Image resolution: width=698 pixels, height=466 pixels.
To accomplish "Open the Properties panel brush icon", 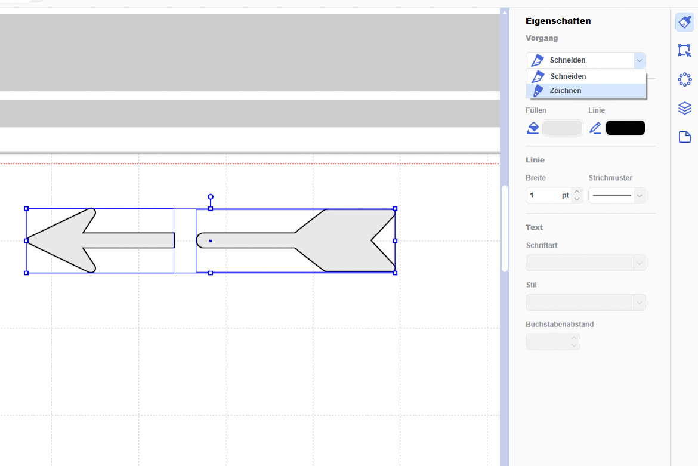I will (x=684, y=23).
